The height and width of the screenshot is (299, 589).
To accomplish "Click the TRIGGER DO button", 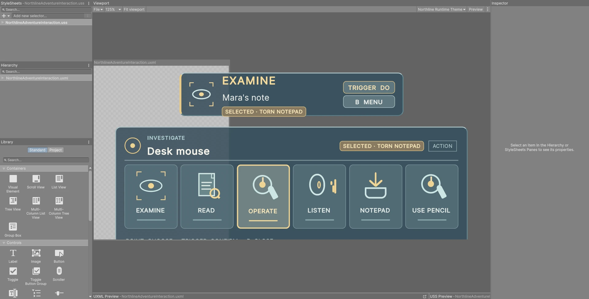I will pyautogui.click(x=369, y=87).
